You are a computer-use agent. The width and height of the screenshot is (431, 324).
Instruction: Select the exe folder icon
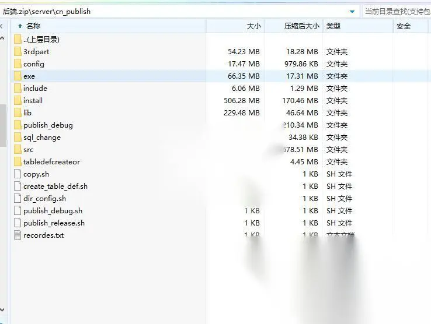pos(18,76)
